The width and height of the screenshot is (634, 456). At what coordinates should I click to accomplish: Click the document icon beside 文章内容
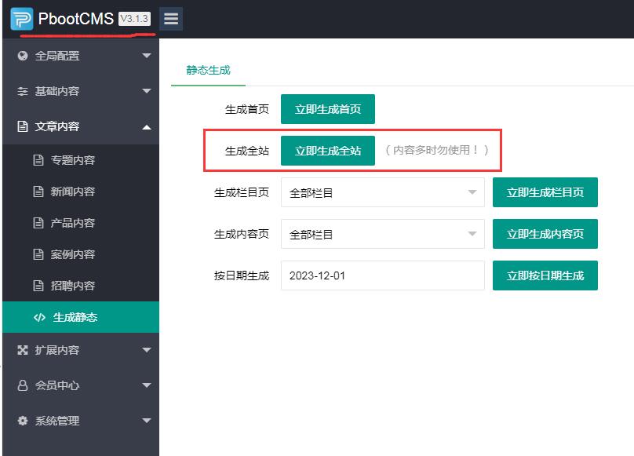[23, 126]
